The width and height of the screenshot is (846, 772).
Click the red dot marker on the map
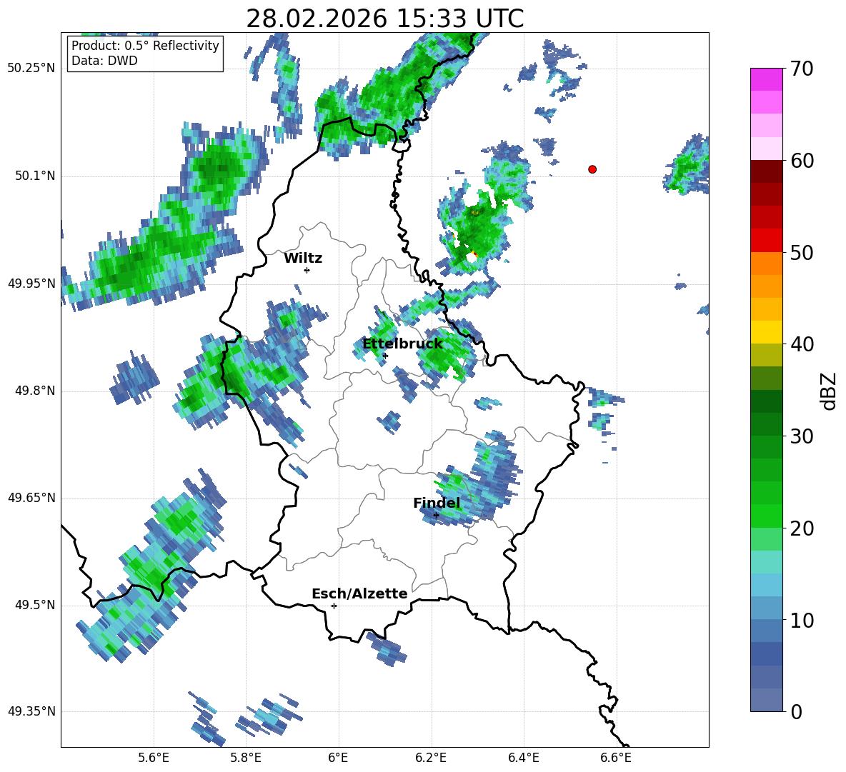coord(592,169)
